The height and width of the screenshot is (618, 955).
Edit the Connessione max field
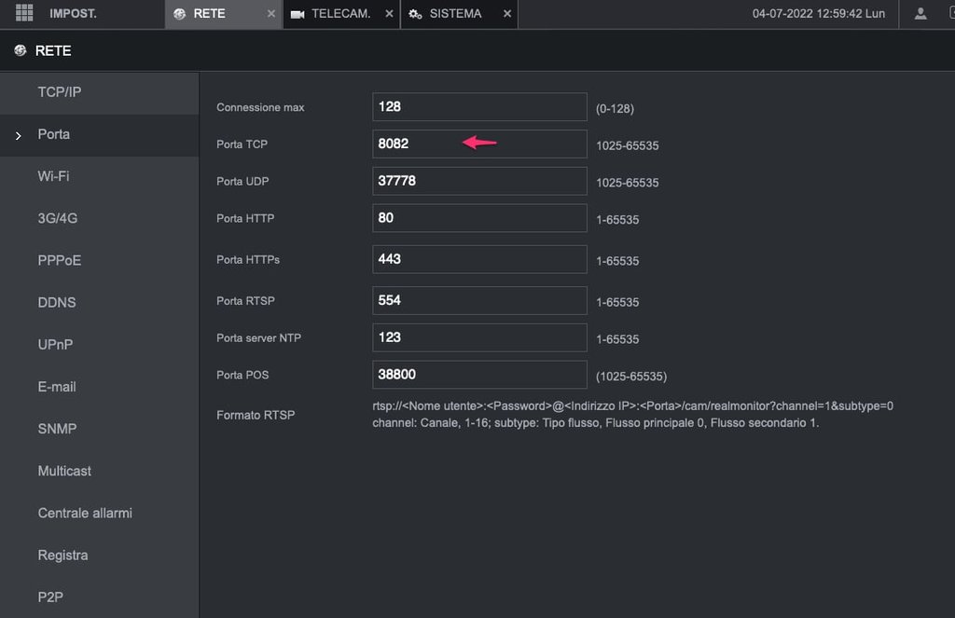point(479,107)
